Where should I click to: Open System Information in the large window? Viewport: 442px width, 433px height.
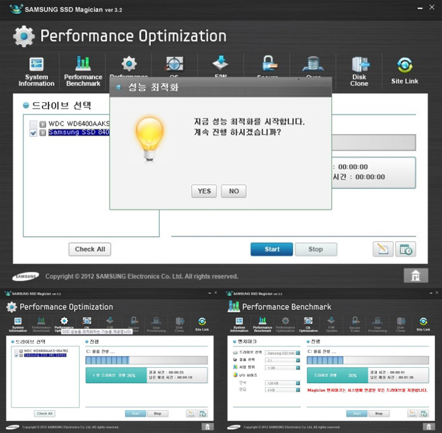[37, 71]
